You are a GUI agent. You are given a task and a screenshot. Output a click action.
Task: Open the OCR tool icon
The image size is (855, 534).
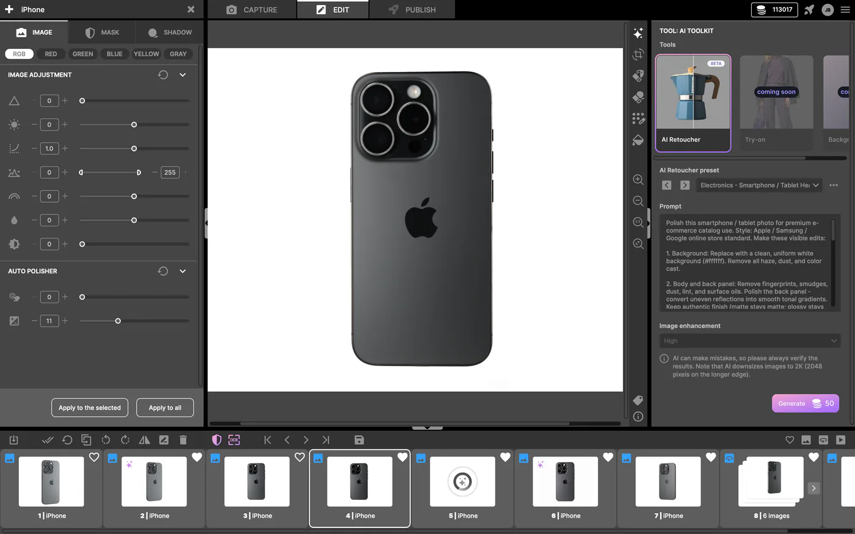tap(234, 439)
